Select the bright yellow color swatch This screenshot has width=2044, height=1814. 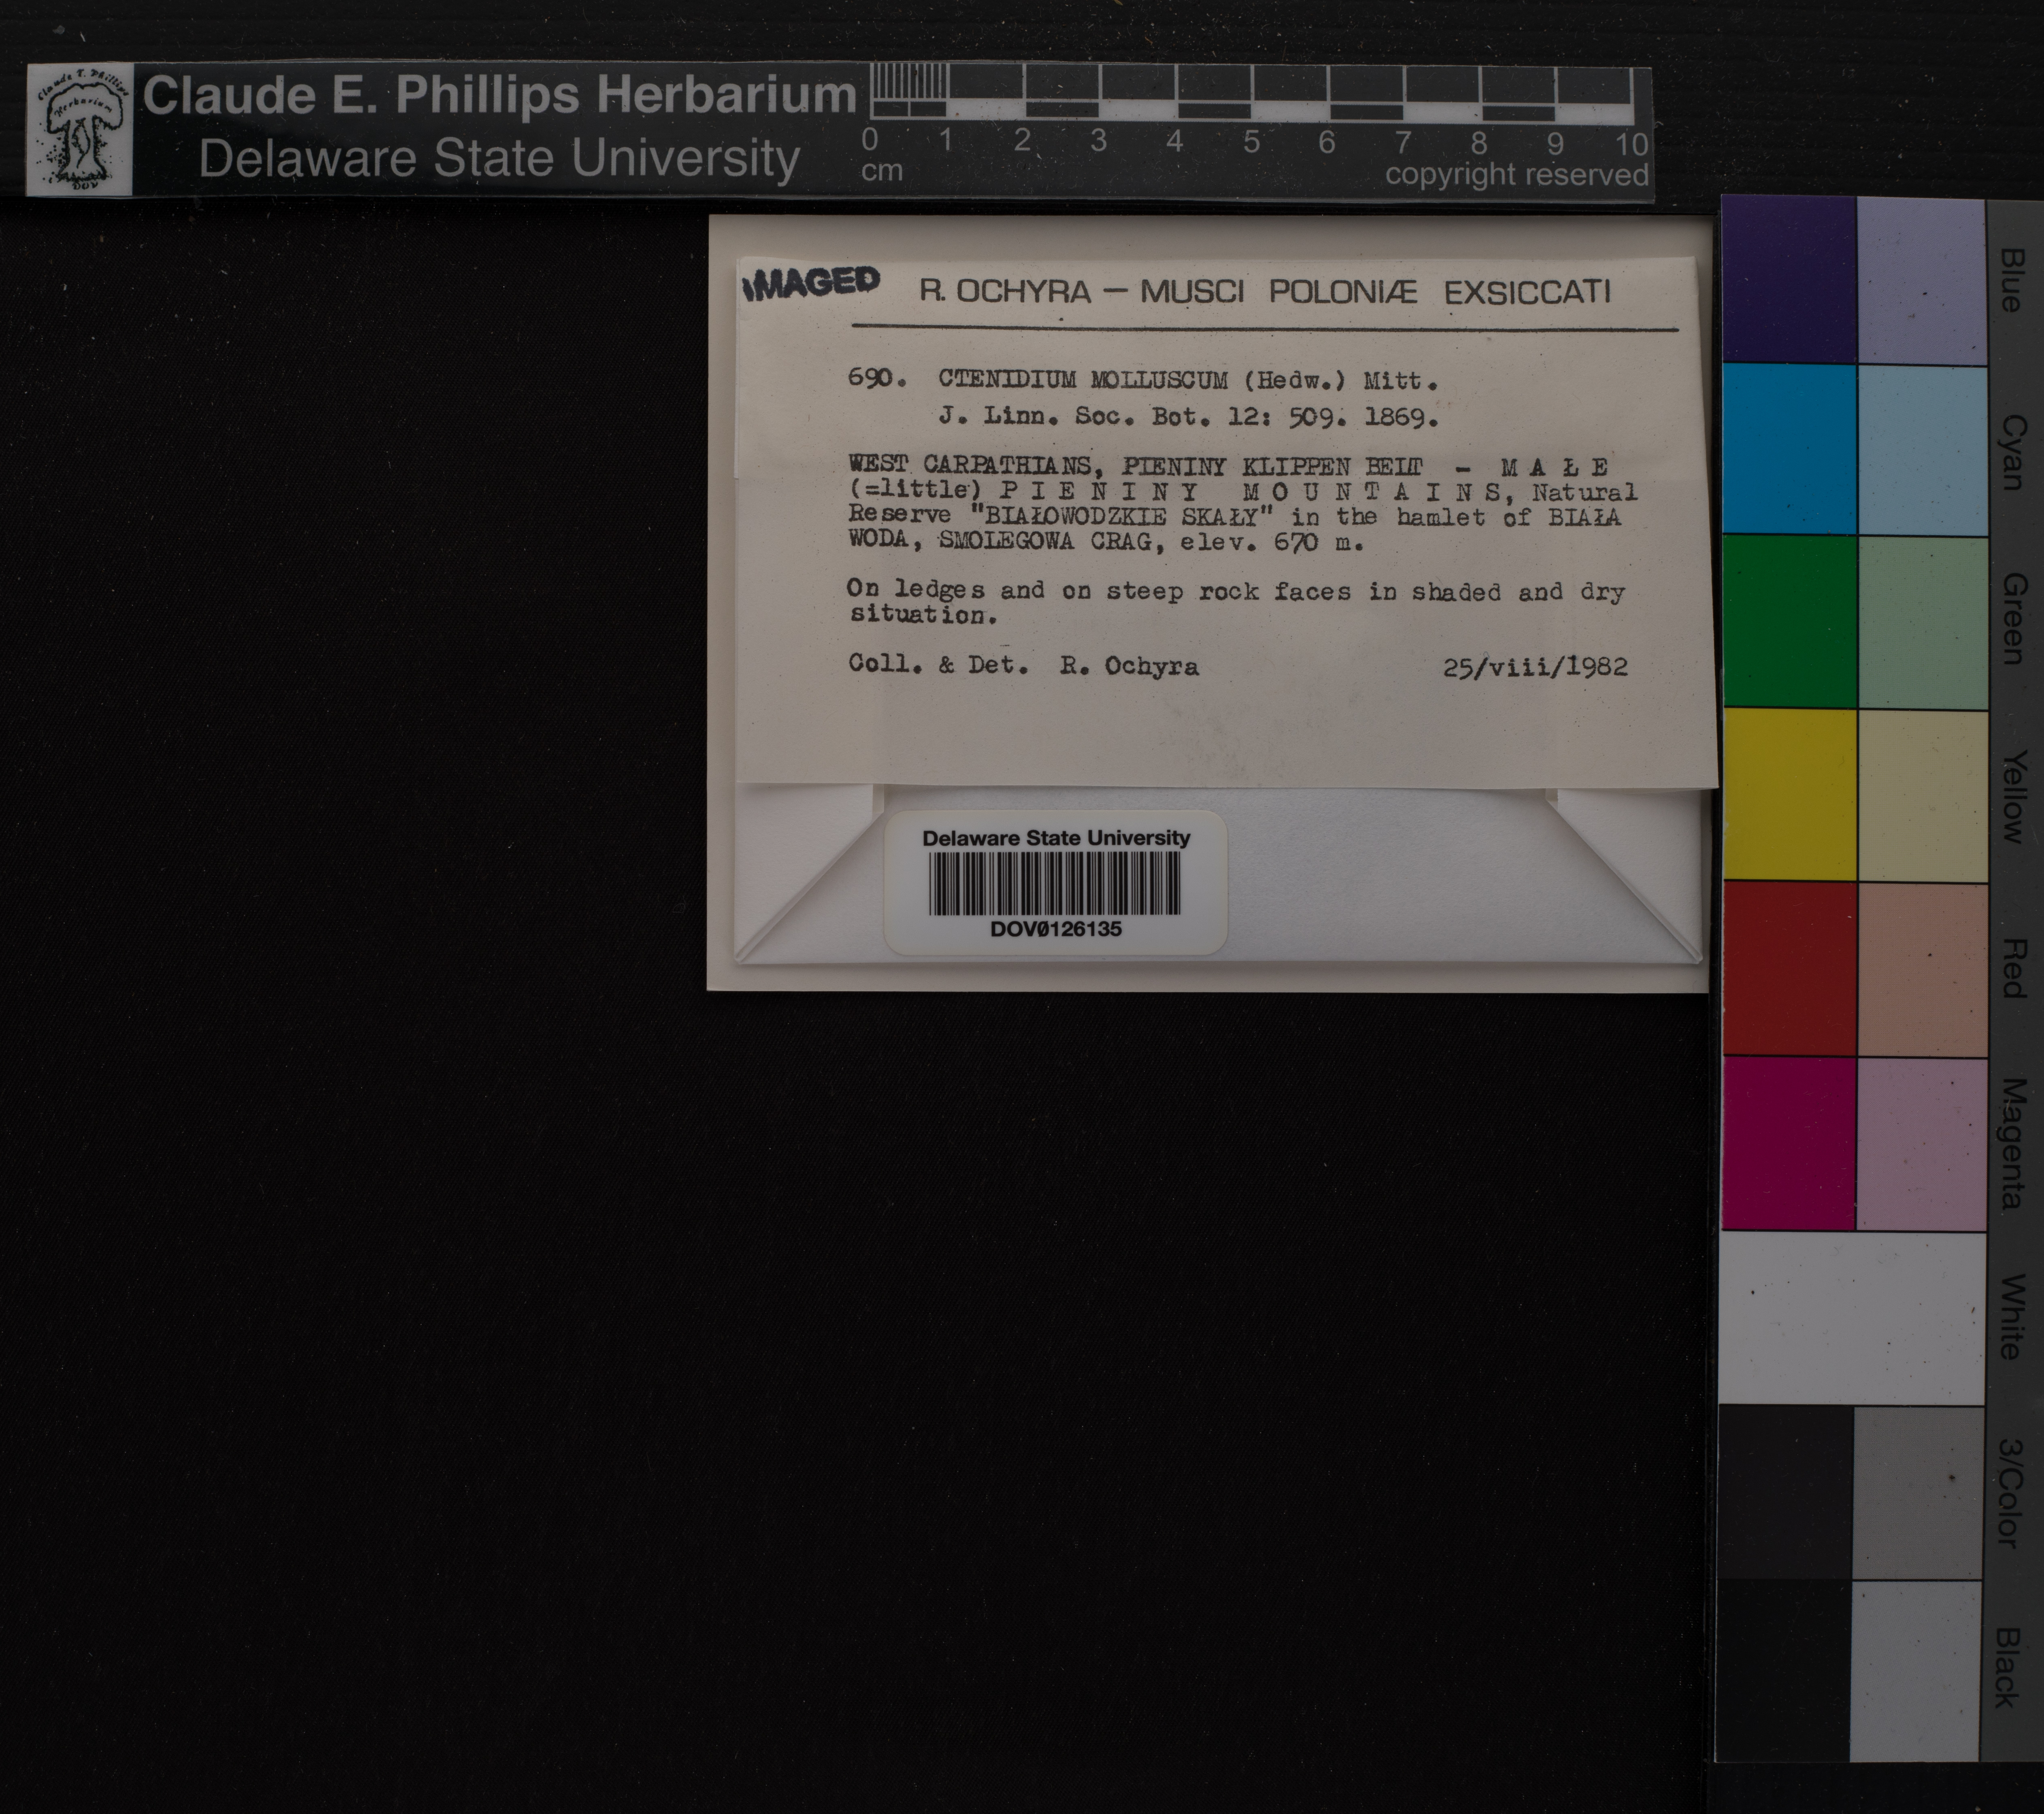click(x=1788, y=794)
